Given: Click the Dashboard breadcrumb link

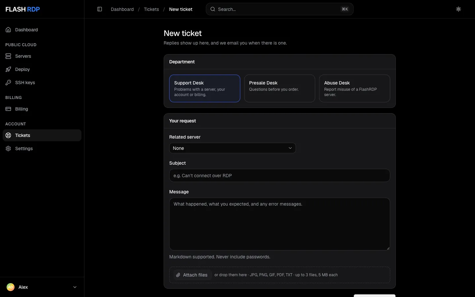Looking at the screenshot, I should [x=122, y=9].
